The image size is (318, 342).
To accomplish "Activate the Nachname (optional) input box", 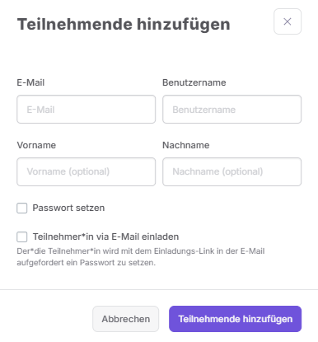I will point(231,171).
